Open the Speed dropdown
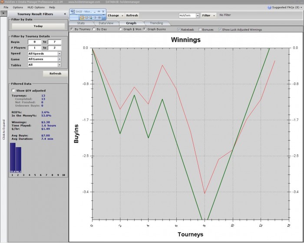Viewport: 304px width, 243px height. [59, 53]
